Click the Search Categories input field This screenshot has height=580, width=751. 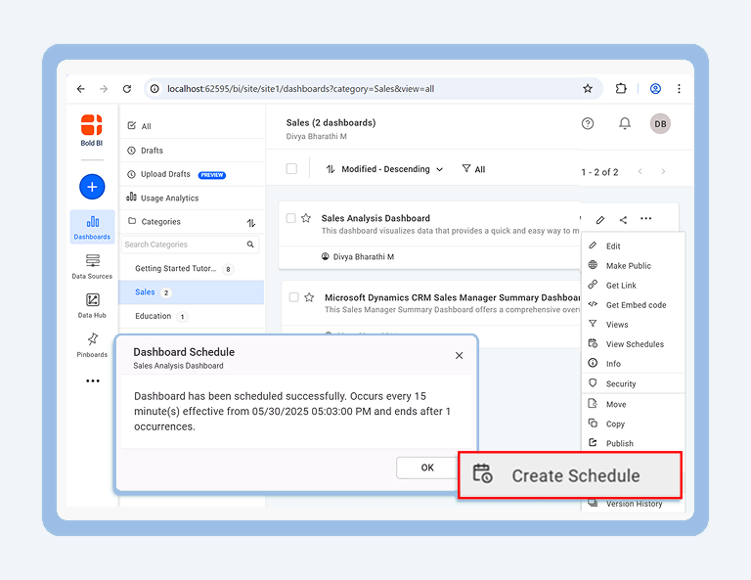[190, 245]
